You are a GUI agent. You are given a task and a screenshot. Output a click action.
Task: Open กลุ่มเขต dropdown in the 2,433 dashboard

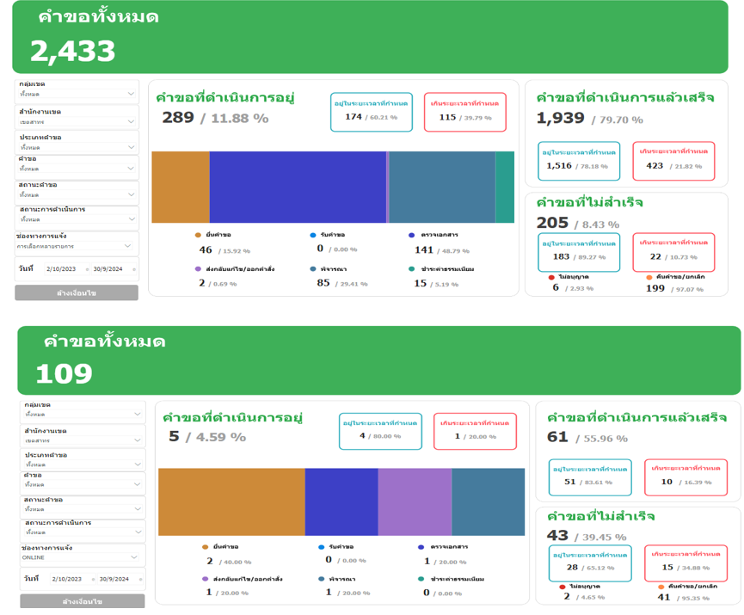[77, 94]
